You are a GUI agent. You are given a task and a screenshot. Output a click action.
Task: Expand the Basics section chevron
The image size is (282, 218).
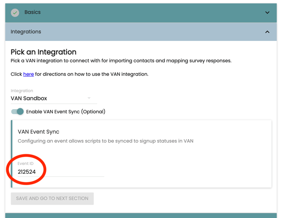click(x=267, y=13)
